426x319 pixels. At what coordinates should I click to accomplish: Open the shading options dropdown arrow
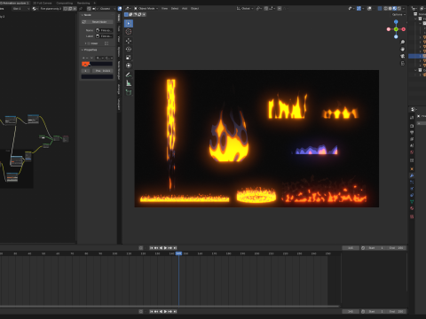(404, 9)
